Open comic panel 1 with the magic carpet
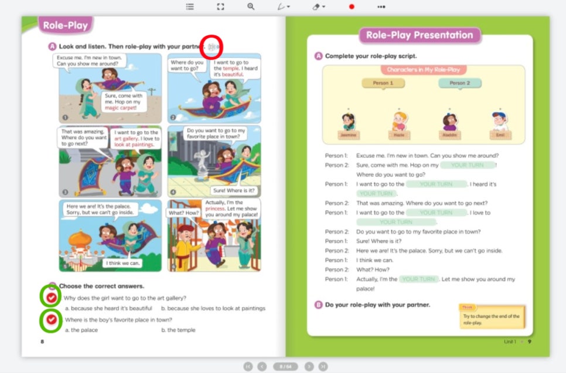The width and height of the screenshot is (566, 373). [x=110, y=88]
